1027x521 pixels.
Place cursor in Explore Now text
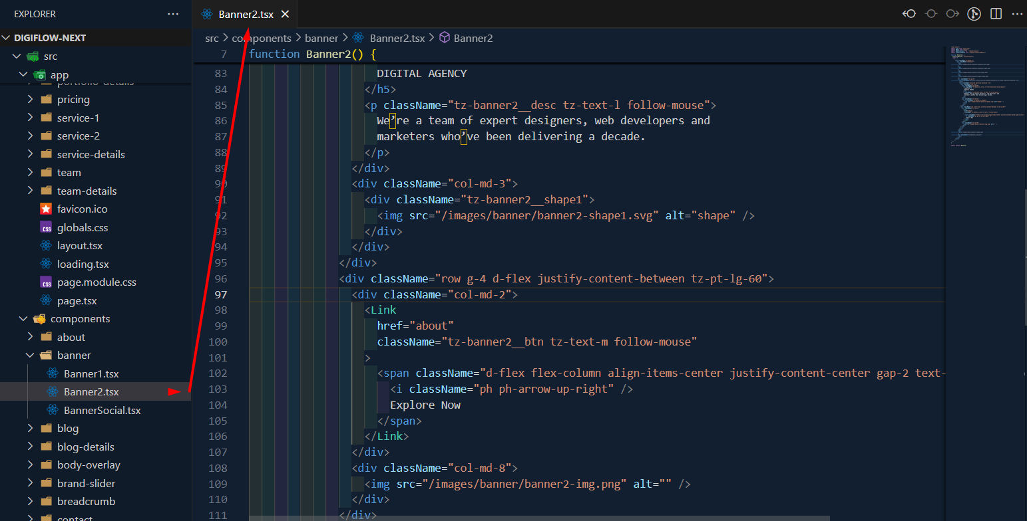[x=425, y=405]
